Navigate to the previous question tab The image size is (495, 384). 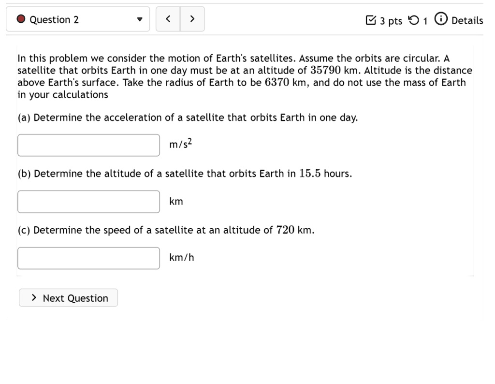(x=168, y=18)
